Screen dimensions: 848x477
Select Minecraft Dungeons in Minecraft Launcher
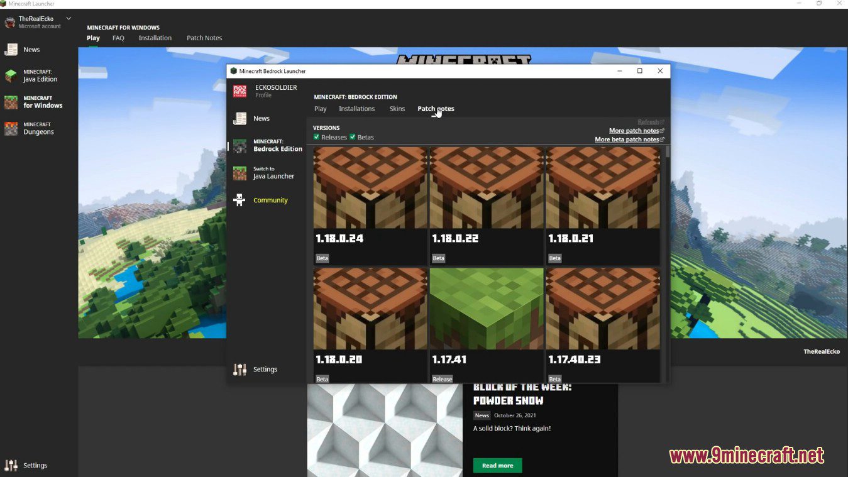[30, 128]
